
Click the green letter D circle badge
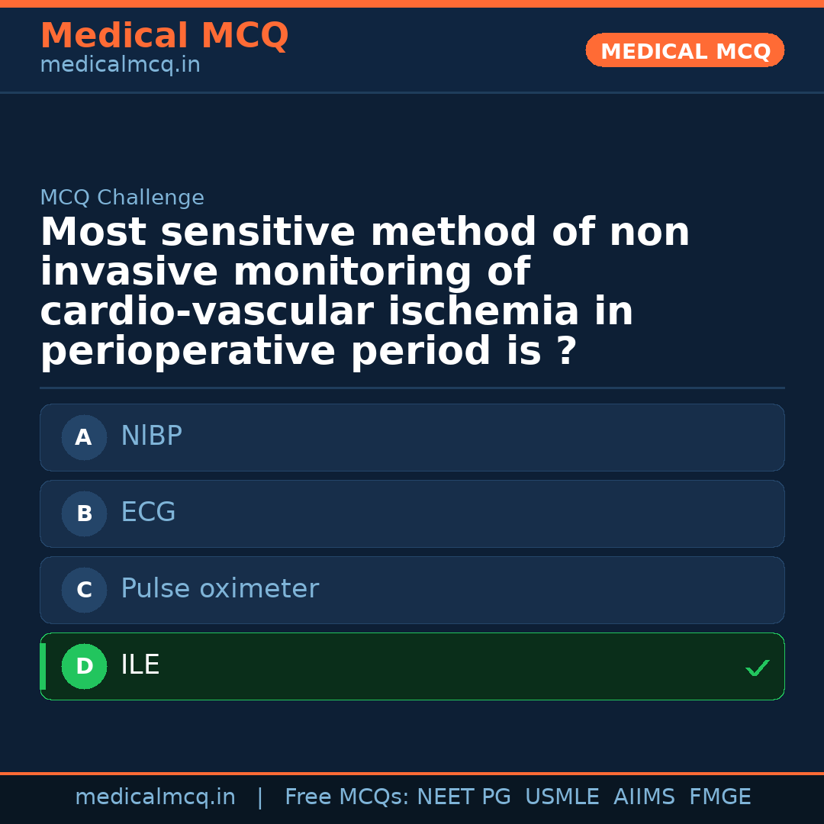[x=84, y=666]
